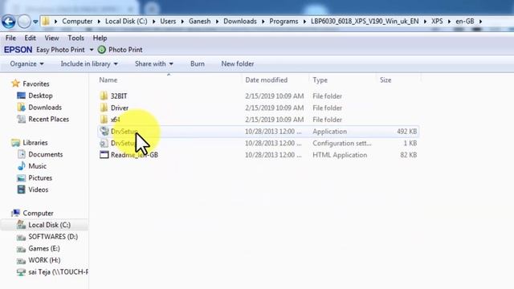Click the folder icon in the address bar
Screen dimensions: 514x289
46,22
